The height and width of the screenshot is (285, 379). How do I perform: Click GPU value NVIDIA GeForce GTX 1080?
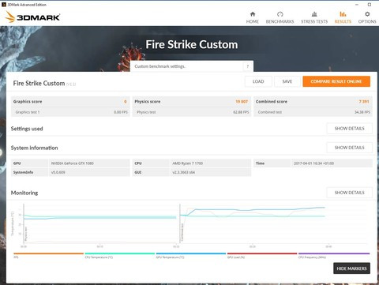[73, 163]
